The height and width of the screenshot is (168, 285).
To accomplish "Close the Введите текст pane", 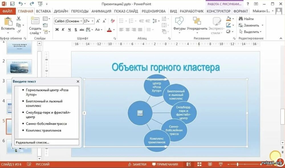I will tap(78, 82).
